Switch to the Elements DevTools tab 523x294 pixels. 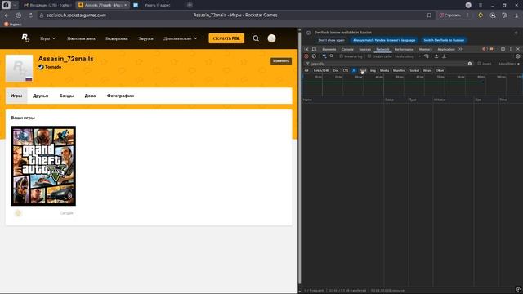click(x=329, y=49)
